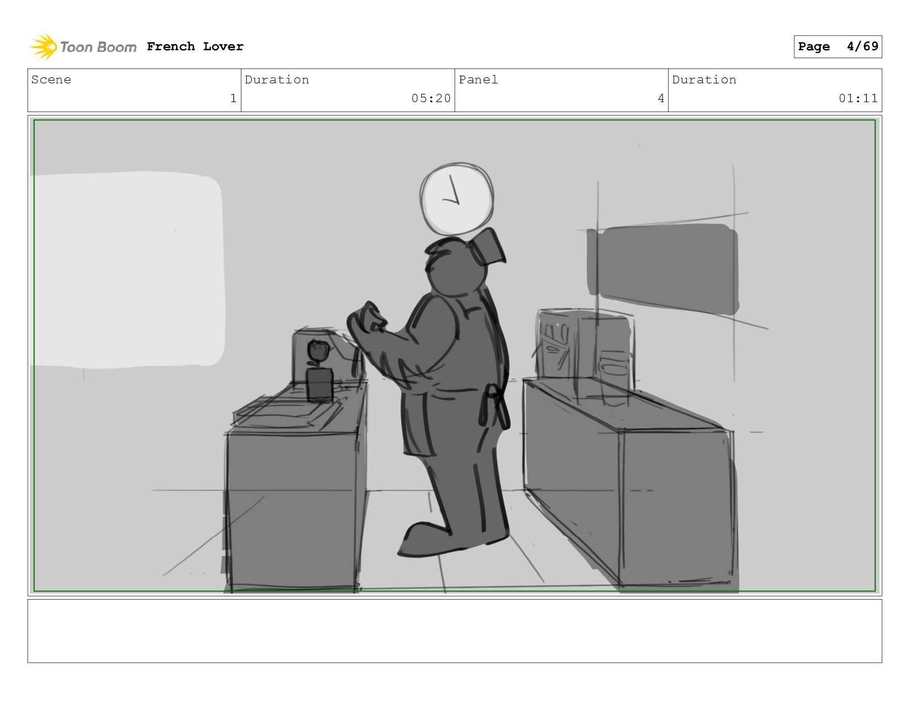Click the scene duration value '05:20'

(x=431, y=98)
